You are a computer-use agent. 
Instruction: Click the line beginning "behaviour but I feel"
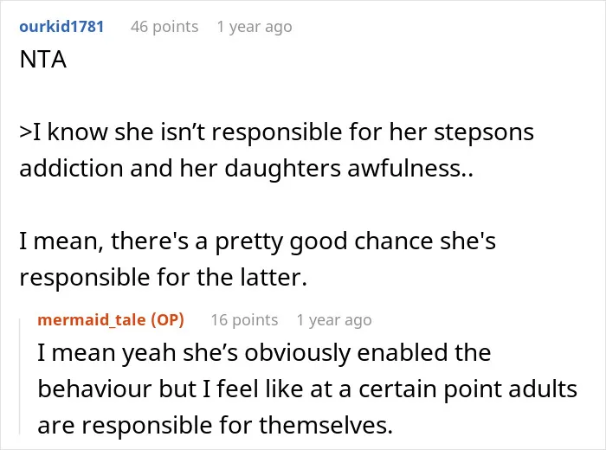tap(307, 389)
